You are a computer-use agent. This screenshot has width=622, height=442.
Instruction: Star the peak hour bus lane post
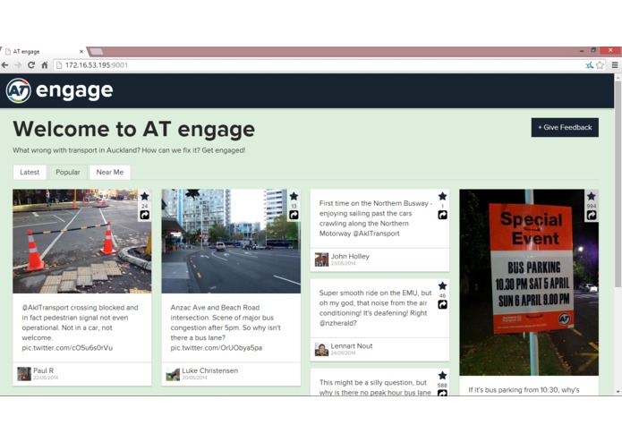coord(443,376)
